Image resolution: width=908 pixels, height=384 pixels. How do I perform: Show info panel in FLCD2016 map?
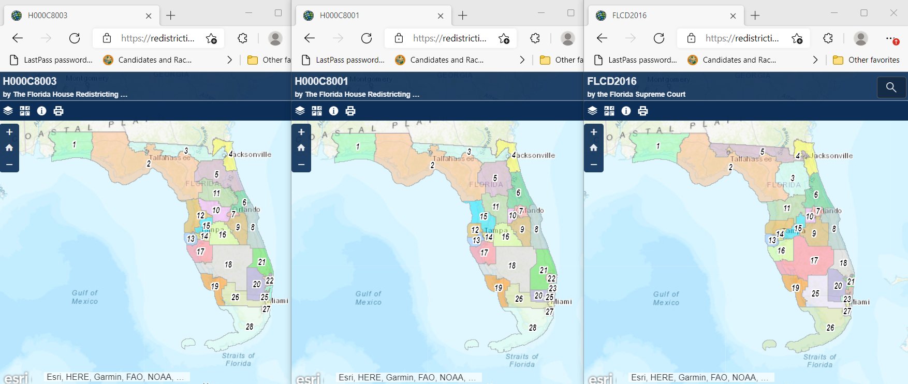tap(626, 111)
